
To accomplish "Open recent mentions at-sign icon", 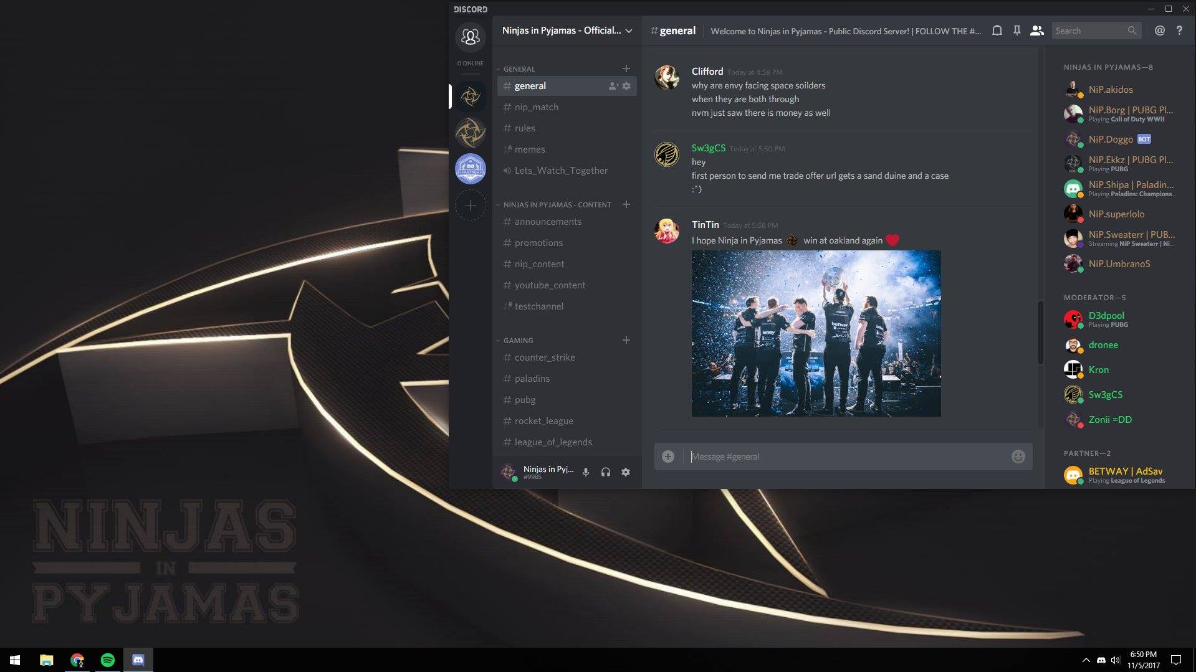I will coord(1159,31).
